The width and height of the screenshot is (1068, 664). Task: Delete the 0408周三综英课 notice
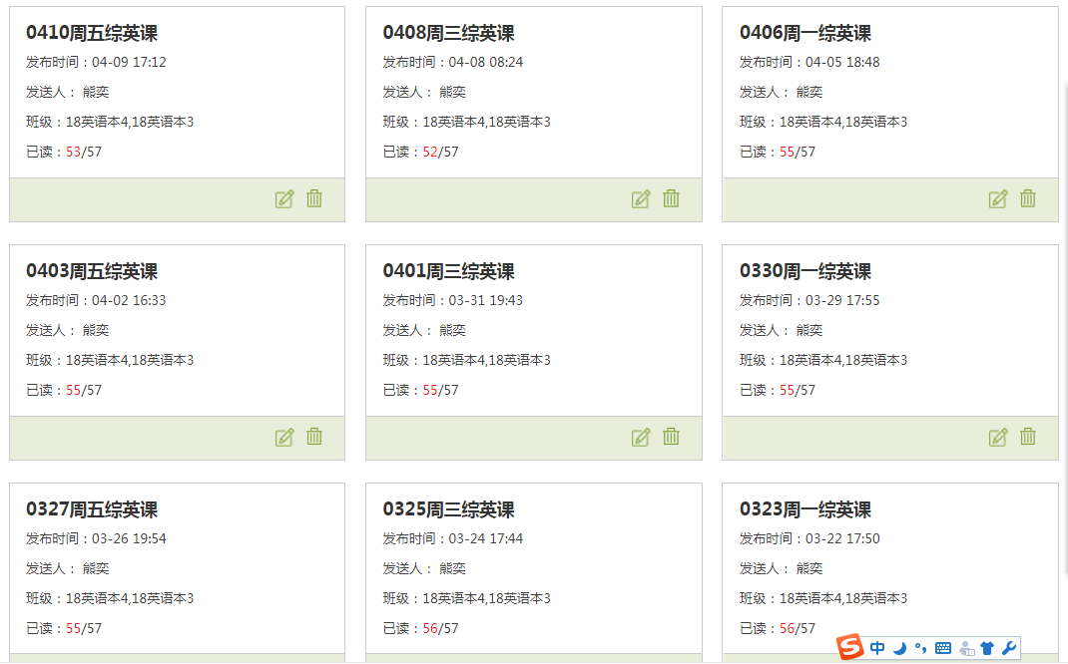[671, 198]
